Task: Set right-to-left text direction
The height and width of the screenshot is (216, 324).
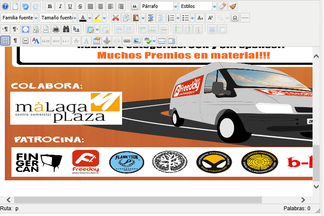Action: pyautogui.click(x=15, y=29)
